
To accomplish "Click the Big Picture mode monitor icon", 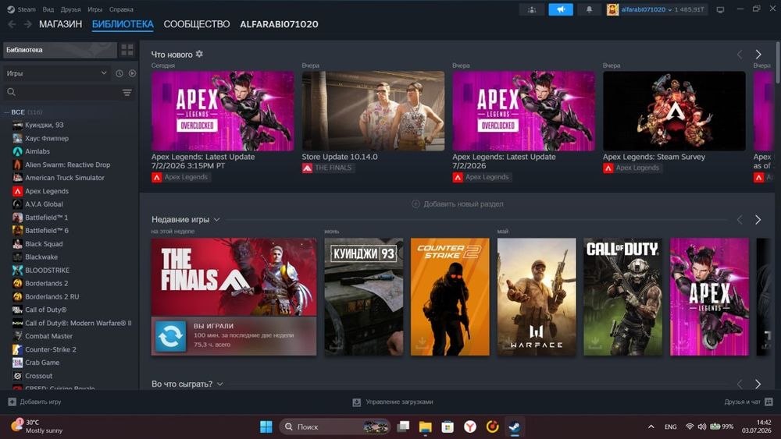I will (720, 9).
